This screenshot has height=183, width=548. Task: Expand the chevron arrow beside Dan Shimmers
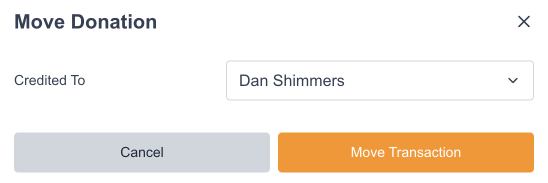512,80
